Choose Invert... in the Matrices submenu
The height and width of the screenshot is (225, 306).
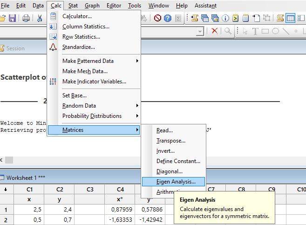(173, 151)
